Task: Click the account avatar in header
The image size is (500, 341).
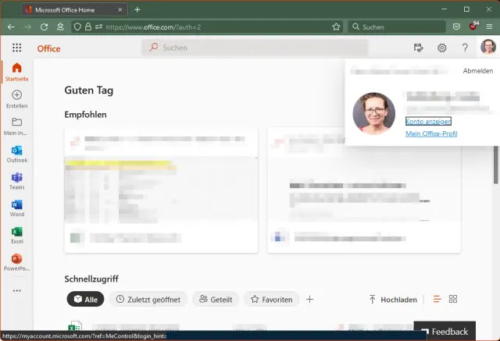Action: point(488,47)
